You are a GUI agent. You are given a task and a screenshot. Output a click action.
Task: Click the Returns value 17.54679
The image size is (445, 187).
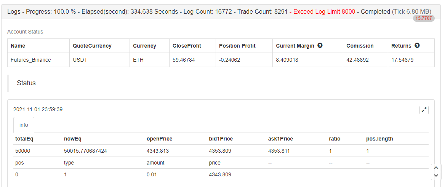click(x=402, y=60)
